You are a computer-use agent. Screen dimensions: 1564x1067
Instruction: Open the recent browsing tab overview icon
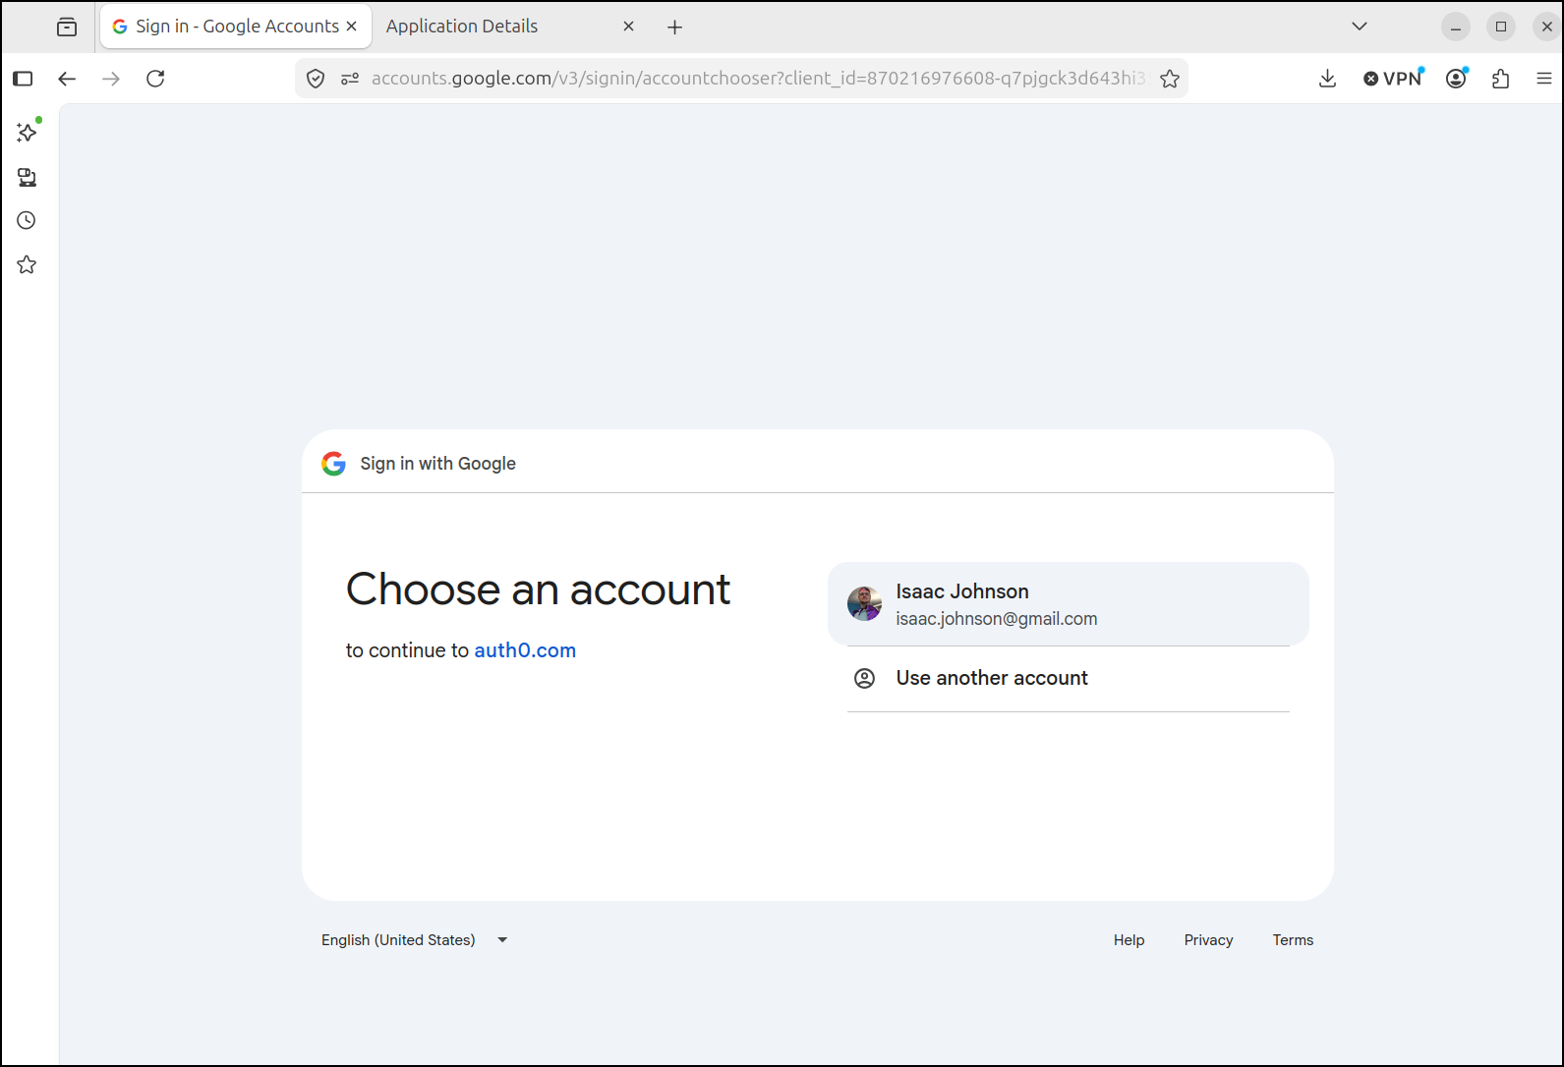point(67,28)
